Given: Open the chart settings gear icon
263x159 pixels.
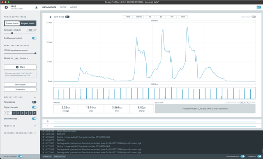Looking at the screenshot, I should [50, 17].
